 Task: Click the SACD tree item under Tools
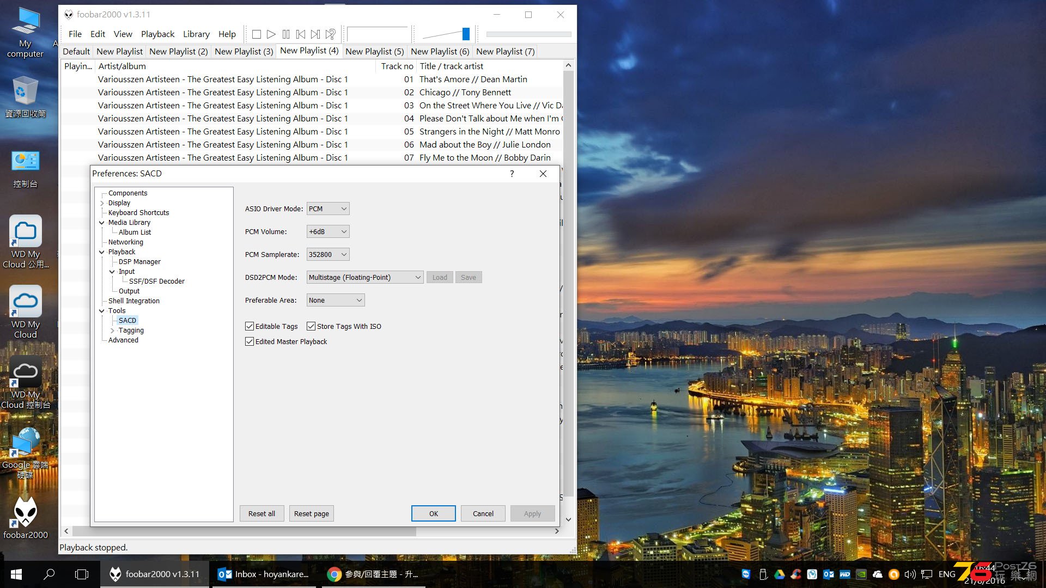coord(127,320)
